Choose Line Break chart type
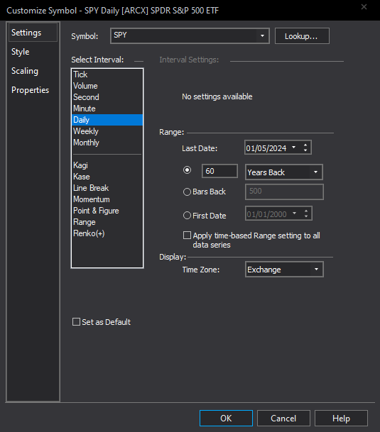This screenshot has height=432, width=380. coord(107,188)
